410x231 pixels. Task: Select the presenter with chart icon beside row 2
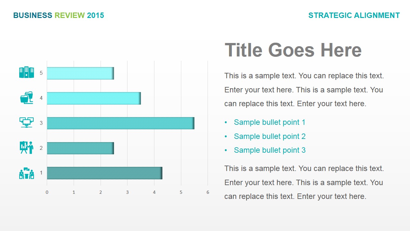coord(27,148)
